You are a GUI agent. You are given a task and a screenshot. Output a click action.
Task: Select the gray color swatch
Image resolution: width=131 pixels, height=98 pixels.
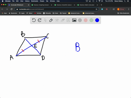[80, 20]
